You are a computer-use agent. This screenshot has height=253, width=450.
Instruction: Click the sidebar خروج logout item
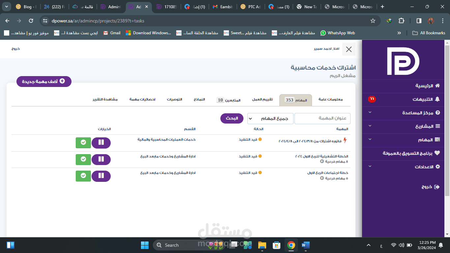click(431, 187)
